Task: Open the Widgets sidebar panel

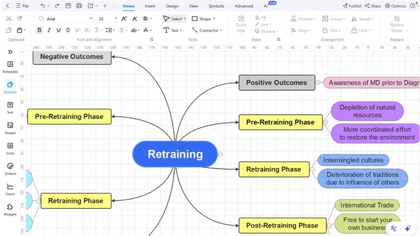Action: coord(10,210)
